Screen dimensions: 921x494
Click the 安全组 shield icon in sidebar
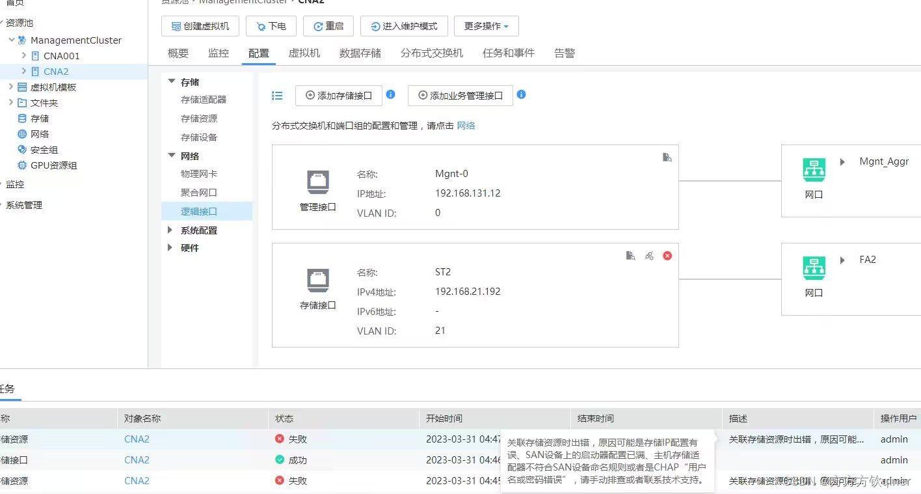point(22,150)
